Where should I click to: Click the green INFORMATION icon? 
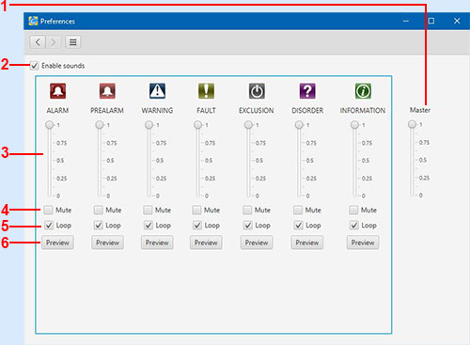(x=363, y=91)
